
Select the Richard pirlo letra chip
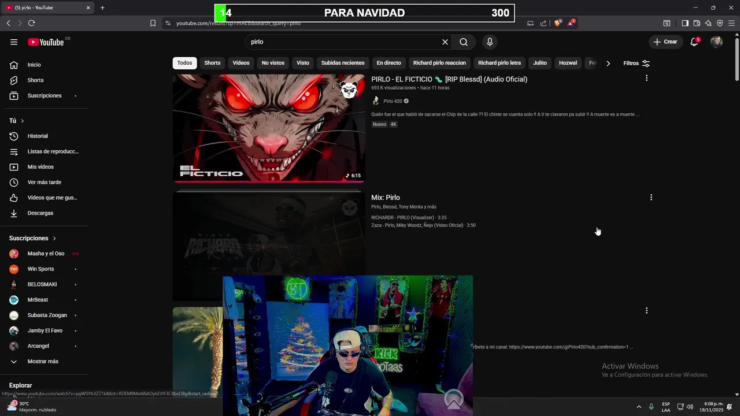tap(499, 63)
